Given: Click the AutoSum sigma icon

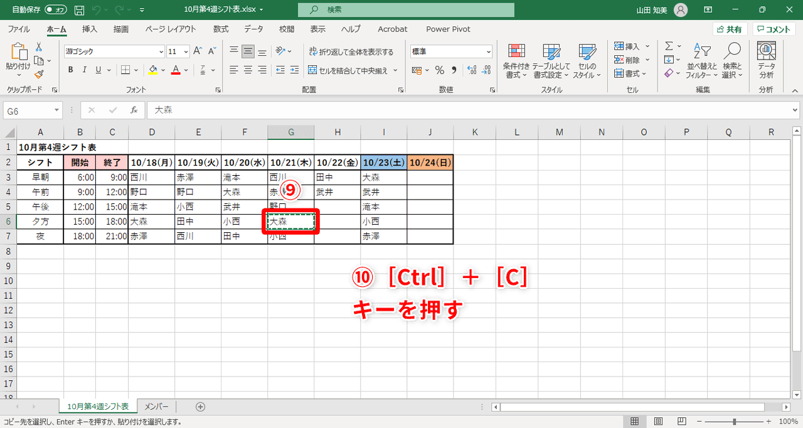Looking at the screenshot, I should (x=667, y=45).
